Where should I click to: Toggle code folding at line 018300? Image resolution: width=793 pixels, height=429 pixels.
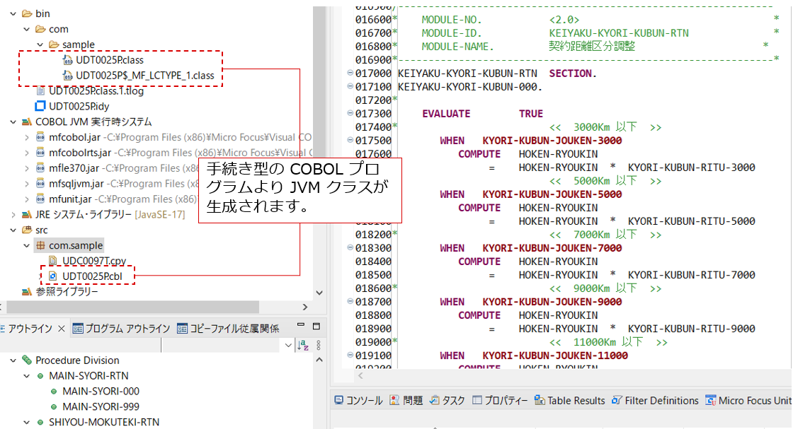[350, 247]
